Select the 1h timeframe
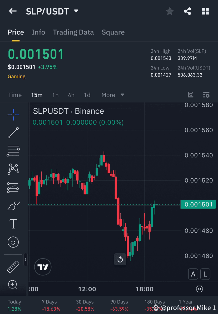Image resolution: width=218 pixels, height=314 pixels. [x=55, y=95]
